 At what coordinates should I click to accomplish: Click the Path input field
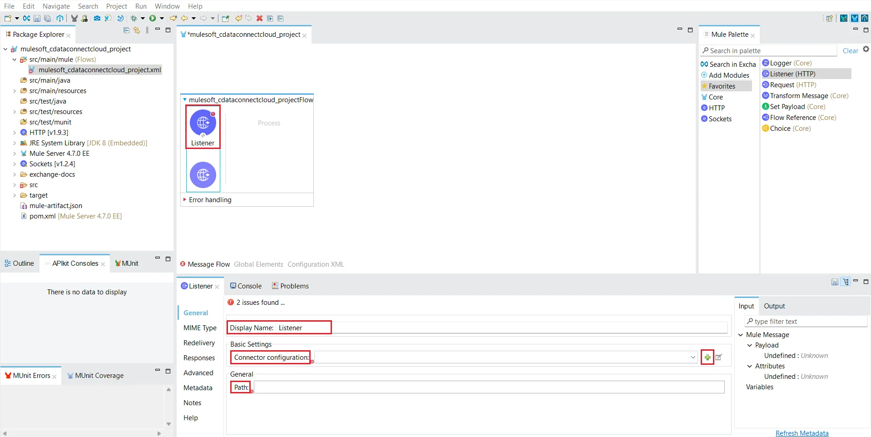coord(489,387)
